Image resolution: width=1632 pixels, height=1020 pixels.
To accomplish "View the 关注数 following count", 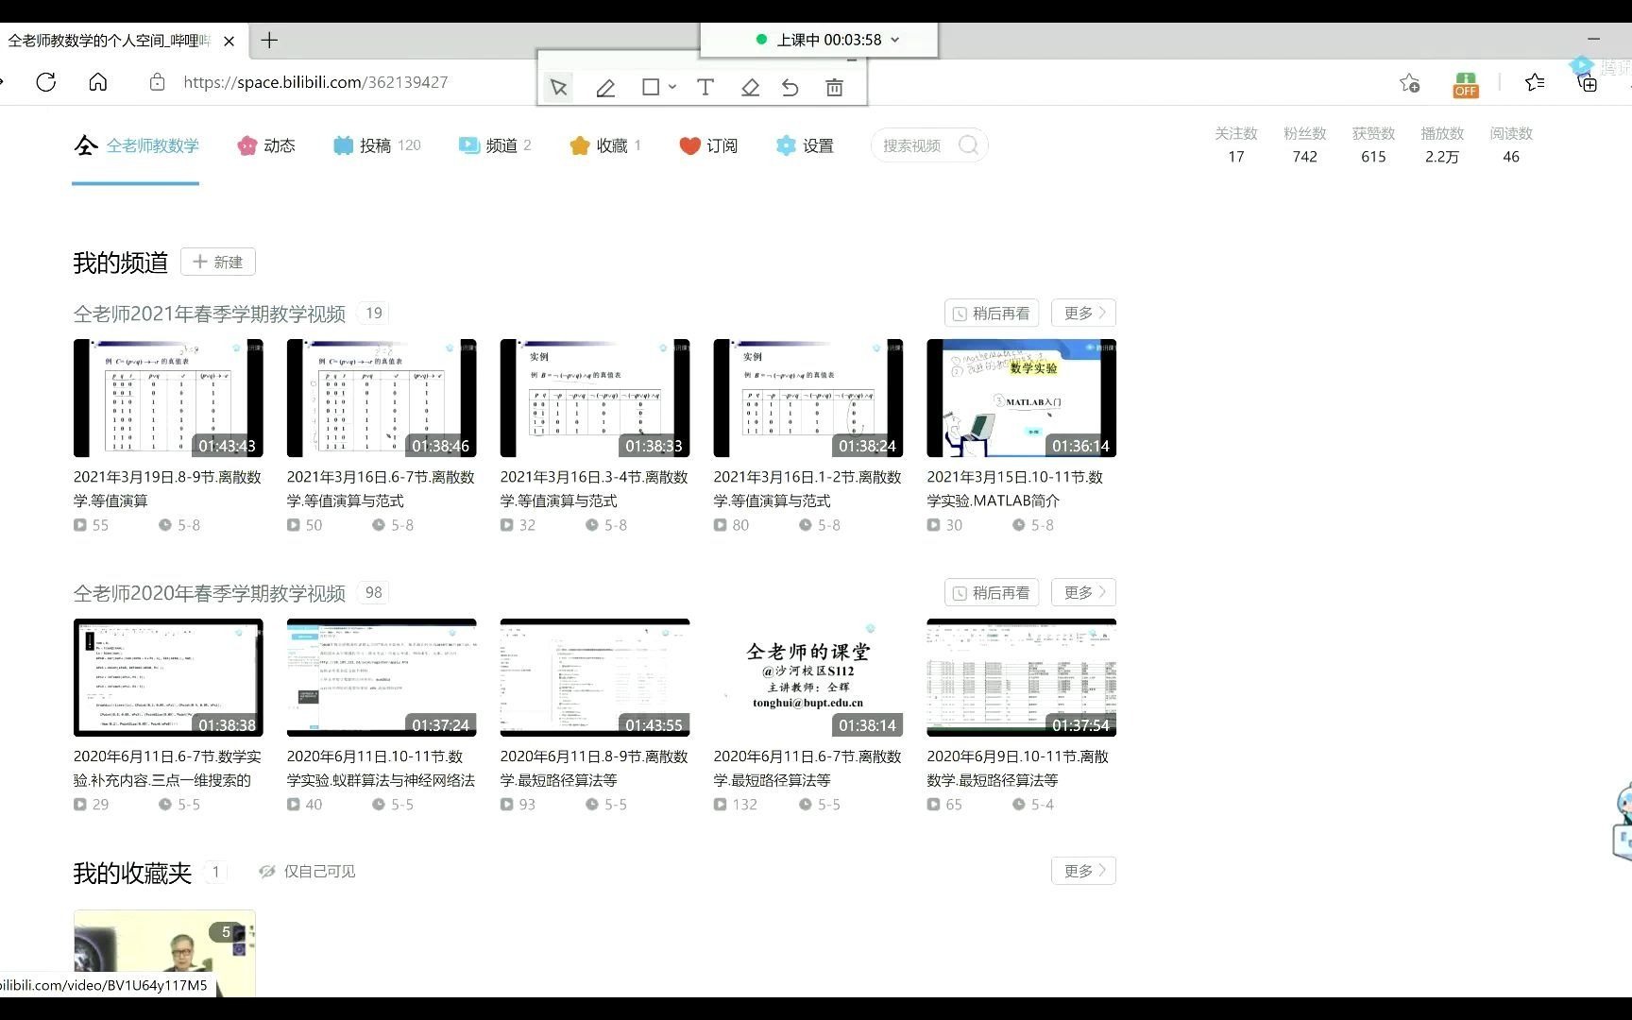I will [1236, 145].
